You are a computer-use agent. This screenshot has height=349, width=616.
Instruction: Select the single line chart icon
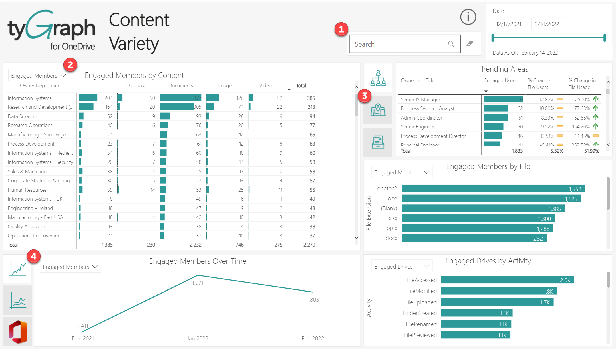(18, 269)
